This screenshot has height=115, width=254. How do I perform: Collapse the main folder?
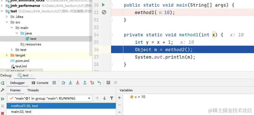12,28
